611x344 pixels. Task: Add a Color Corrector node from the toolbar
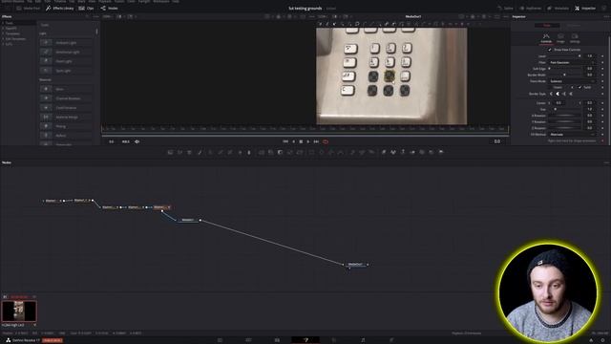[211, 152]
